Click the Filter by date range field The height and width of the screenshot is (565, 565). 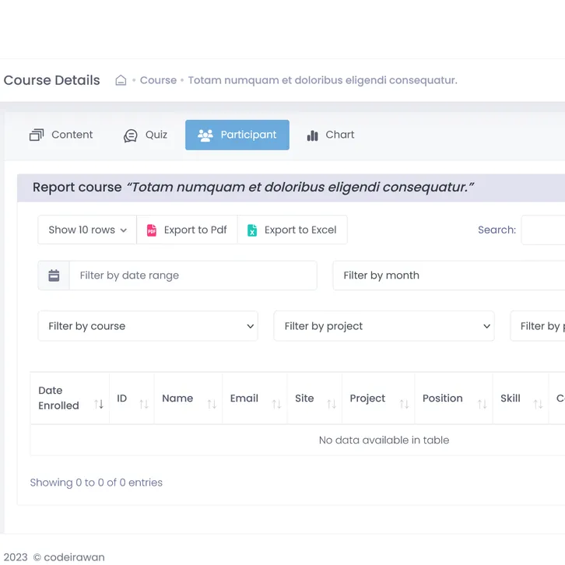pos(192,275)
